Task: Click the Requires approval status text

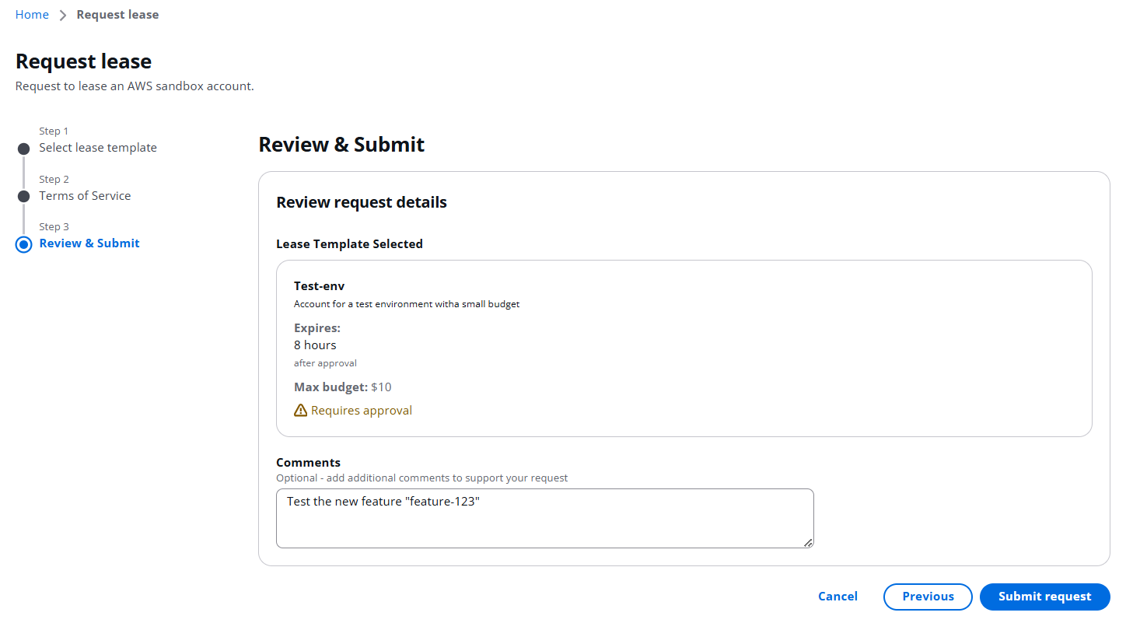Action: click(362, 411)
